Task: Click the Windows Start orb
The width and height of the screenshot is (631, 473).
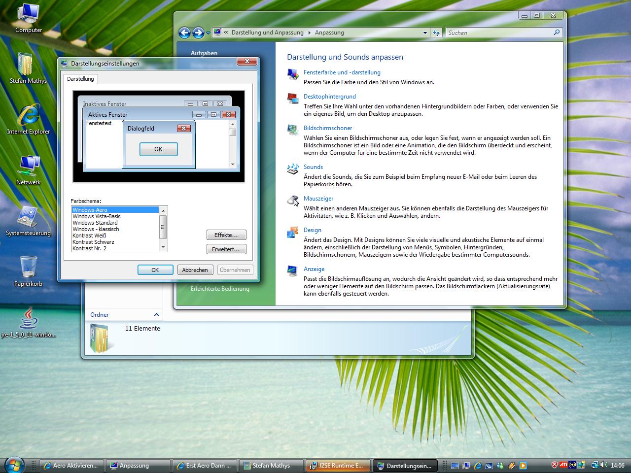Action: pyautogui.click(x=14, y=465)
